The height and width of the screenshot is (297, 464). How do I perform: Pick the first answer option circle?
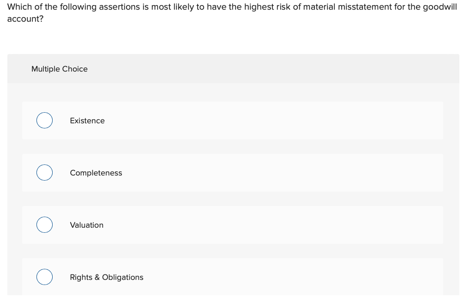coord(44,120)
